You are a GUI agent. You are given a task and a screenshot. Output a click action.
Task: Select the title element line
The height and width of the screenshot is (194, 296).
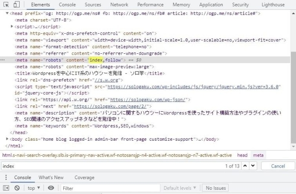point(90,73)
